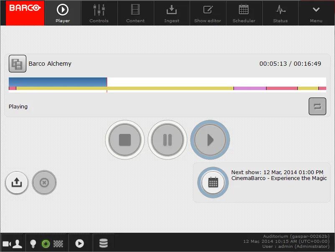Image resolution: width=335 pixels, height=252 pixels.
Task: Open the Content tab
Action: (x=135, y=13)
